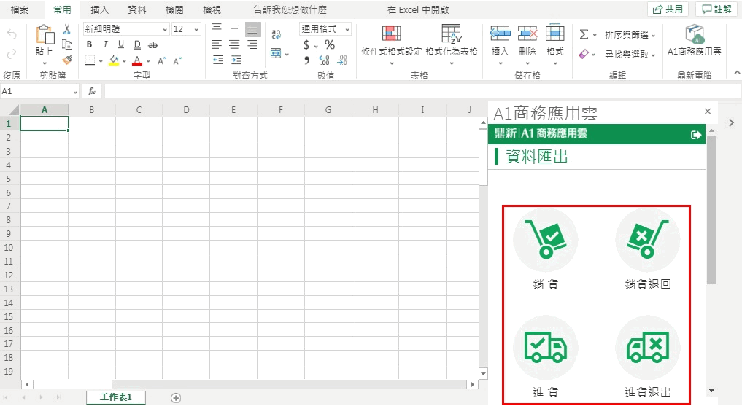Toggle Double Underline formatting
The height and width of the screenshot is (406, 742).
(137, 44)
